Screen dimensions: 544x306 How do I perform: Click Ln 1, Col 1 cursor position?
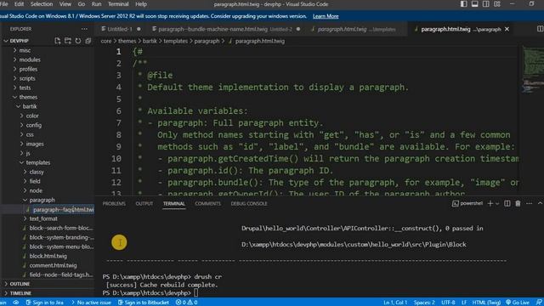coord(395,303)
